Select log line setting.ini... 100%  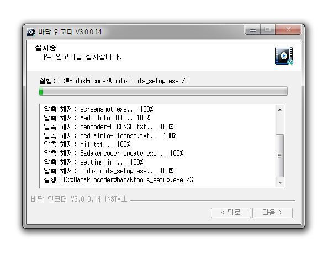(x=93, y=162)
